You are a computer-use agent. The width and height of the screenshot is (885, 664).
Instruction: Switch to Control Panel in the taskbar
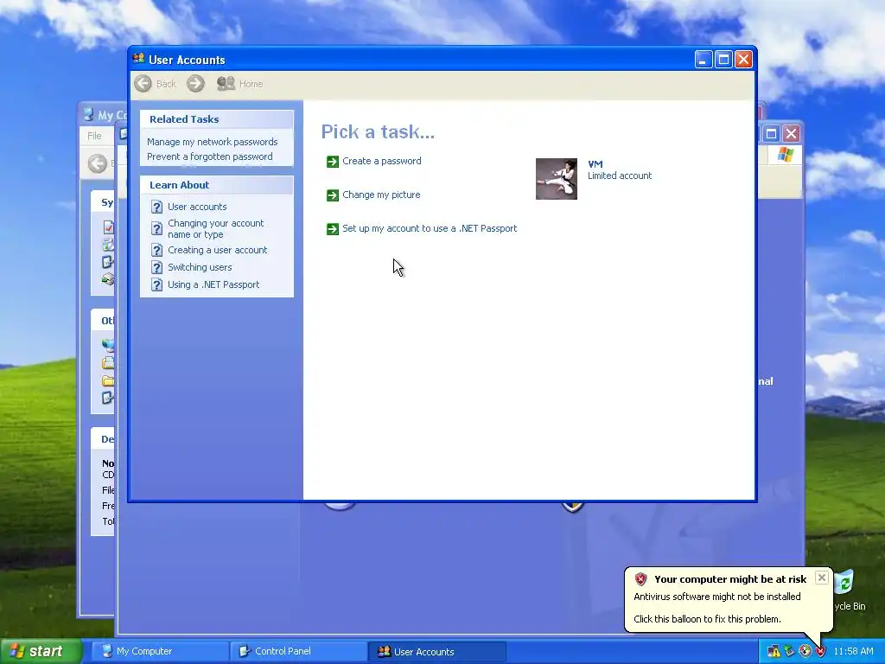pyautogui.click(x=297, y=652)
